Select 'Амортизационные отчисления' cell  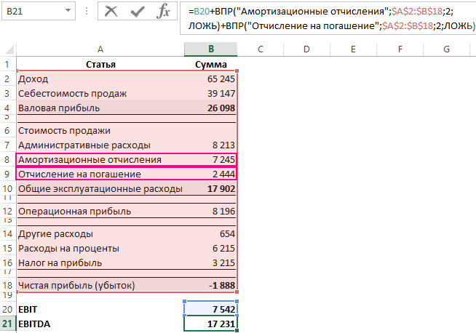100,159
